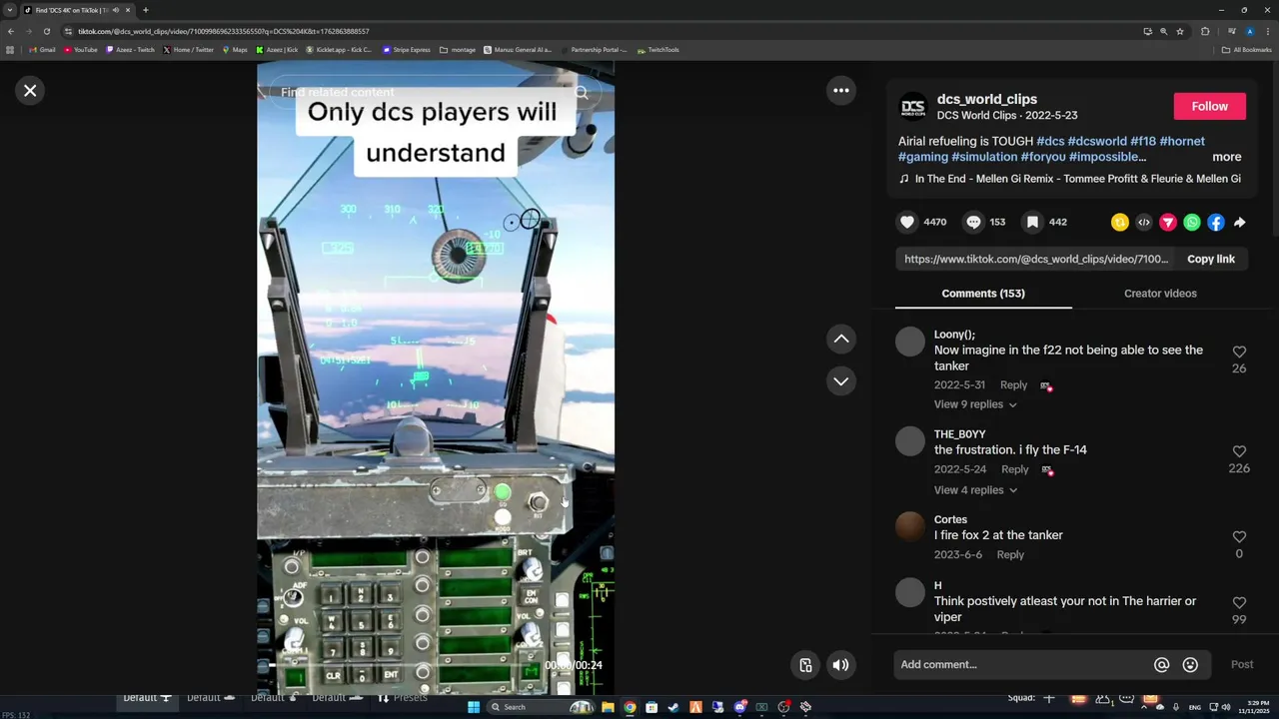The height and width of the screenshot is (719, 1279).
Task: Reload the page
Action: 46,31
